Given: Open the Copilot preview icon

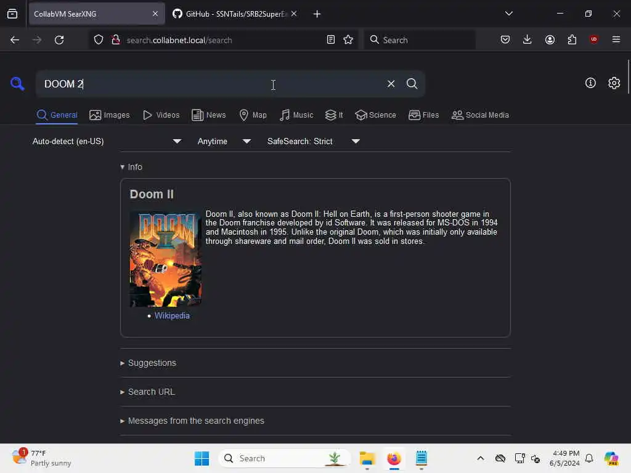Looking at the screenshot, I should tap(611, 458).
